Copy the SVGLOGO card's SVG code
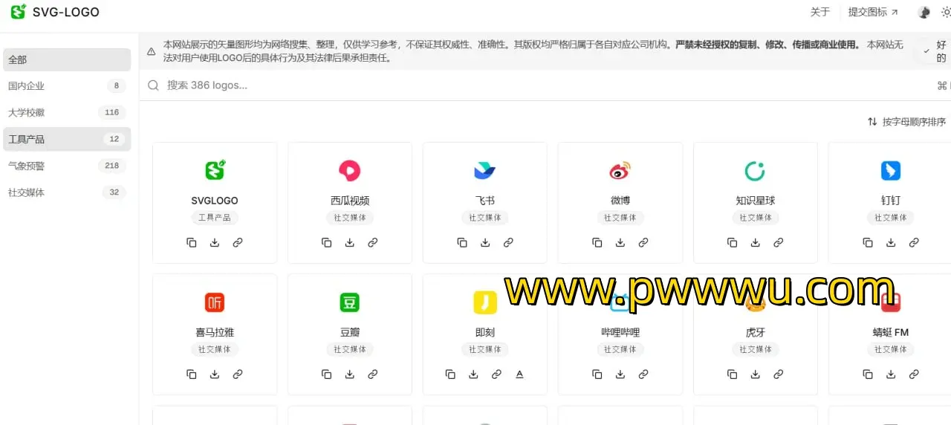This screenshot has height=425, width=951. (192, 242)
